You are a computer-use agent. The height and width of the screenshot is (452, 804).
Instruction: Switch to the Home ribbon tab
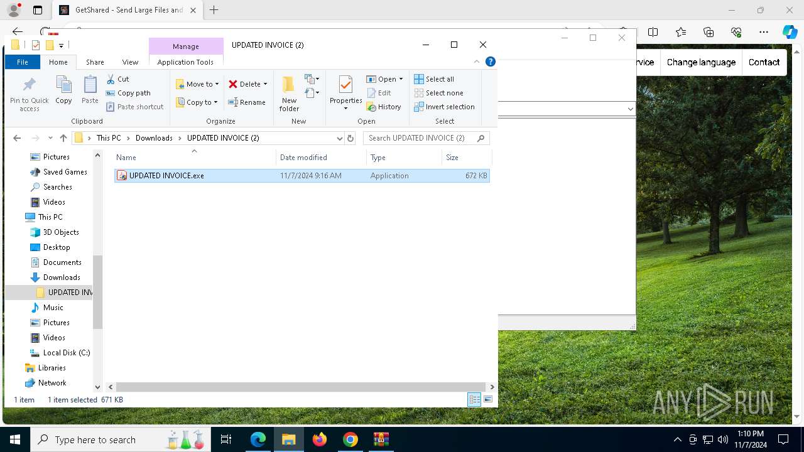(x=58, y=62)
